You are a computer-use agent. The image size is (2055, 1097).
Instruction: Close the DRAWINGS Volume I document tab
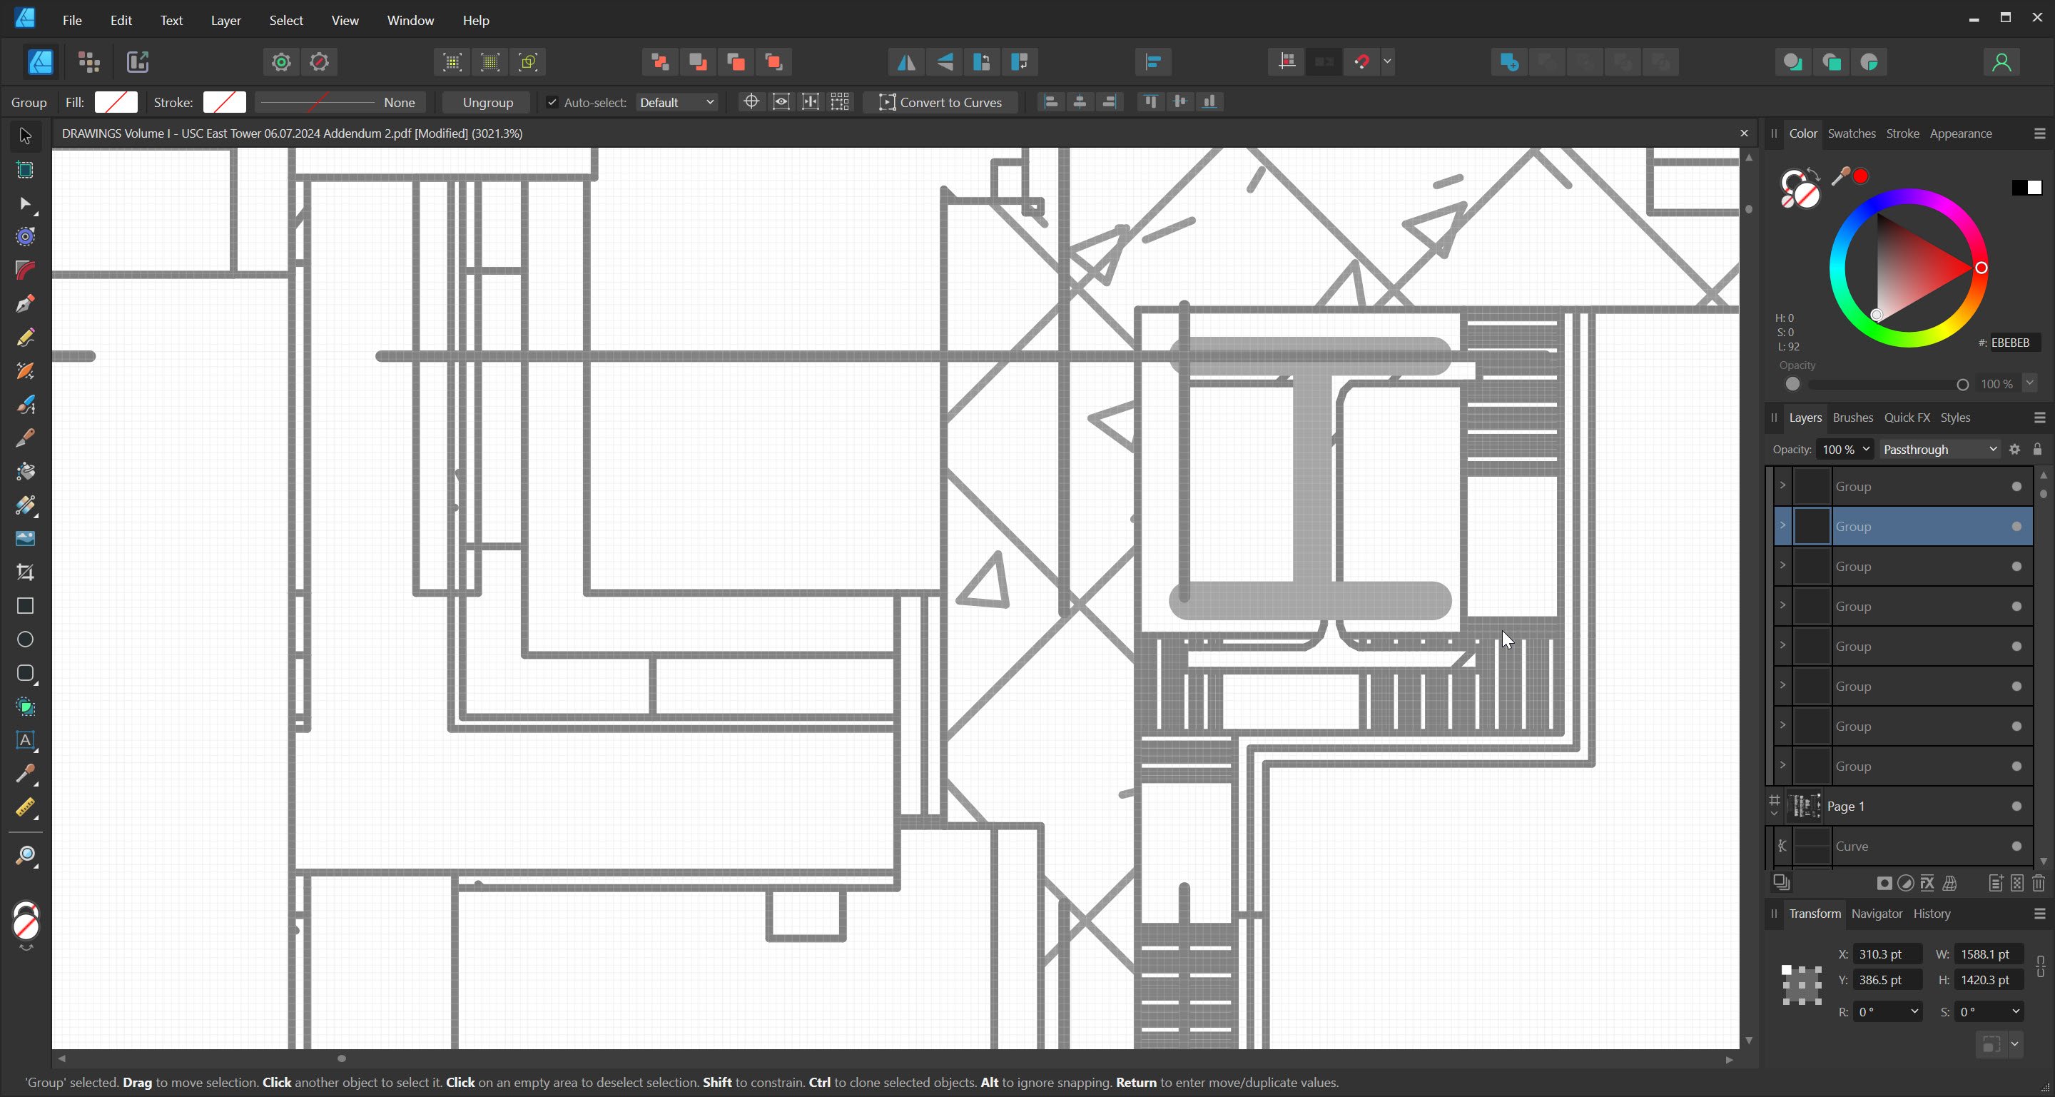(x=1744, y=133)
